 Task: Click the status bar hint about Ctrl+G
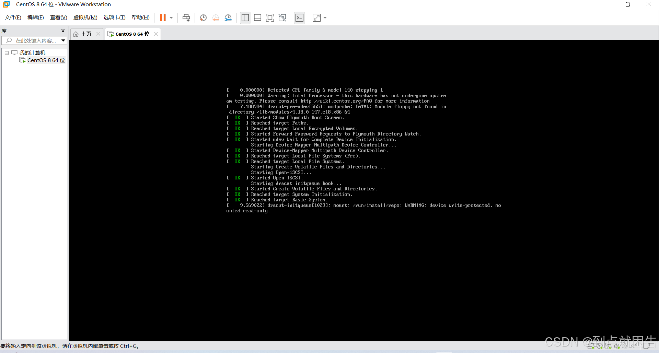pyautogui.click(x=70, y=346)
